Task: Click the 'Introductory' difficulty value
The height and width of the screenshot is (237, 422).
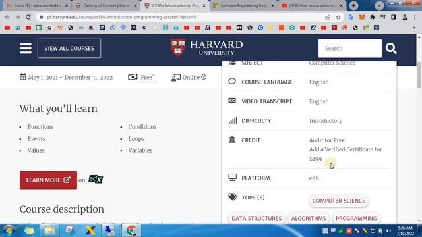Action: 326,121
